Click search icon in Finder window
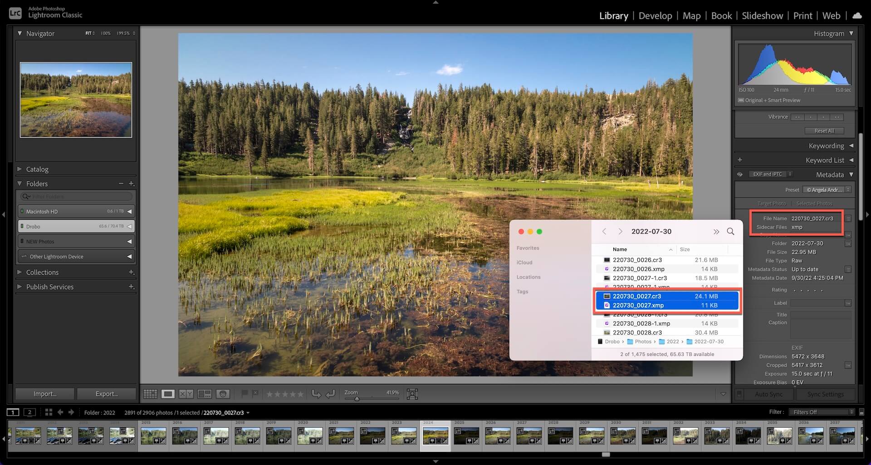This screenshot has height=465, width=871. [x=730, y=232]
